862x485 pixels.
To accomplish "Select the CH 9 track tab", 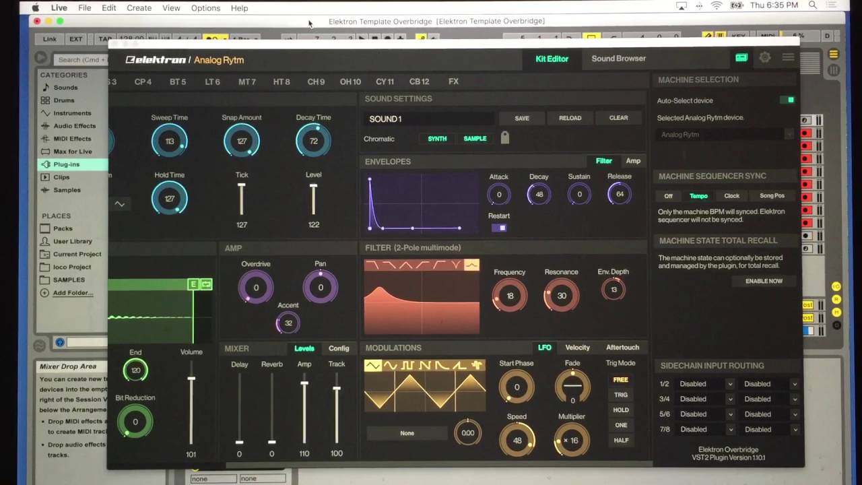I will click(x=316, y=82).
